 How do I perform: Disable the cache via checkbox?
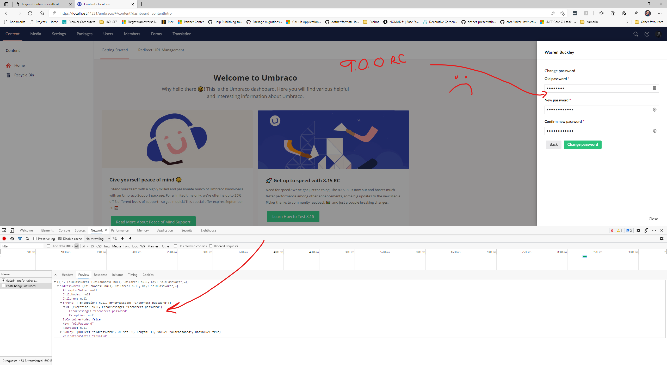(x=60, y=239)
